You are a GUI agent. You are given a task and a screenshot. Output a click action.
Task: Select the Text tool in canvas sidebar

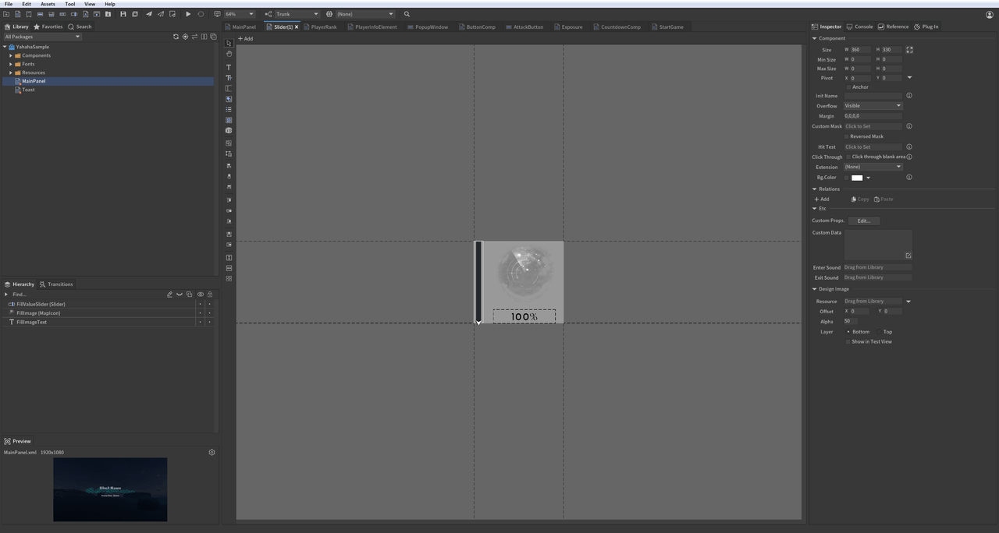pos(229,67)
